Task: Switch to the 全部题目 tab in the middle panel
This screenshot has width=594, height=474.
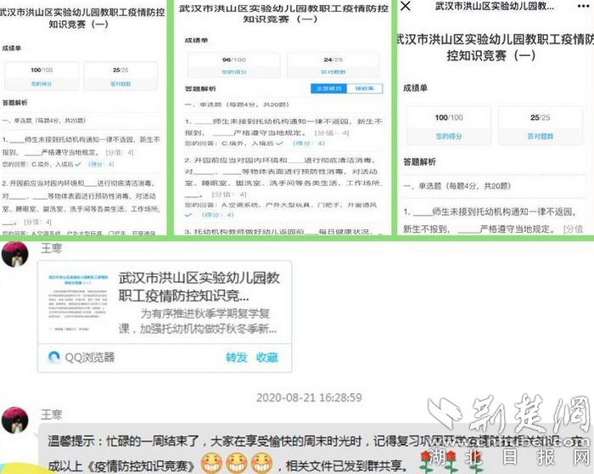Action: pos(329,88)
